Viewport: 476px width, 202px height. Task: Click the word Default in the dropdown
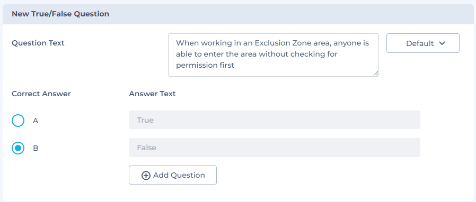click(420, 43)
